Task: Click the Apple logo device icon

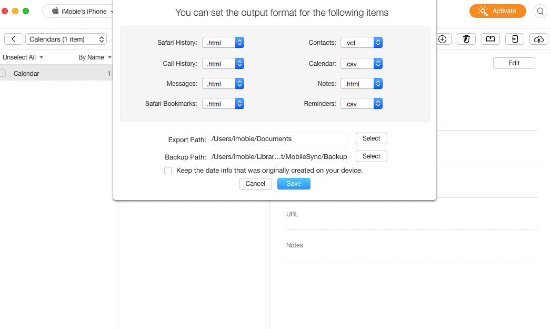Action: tap(55, 11)
